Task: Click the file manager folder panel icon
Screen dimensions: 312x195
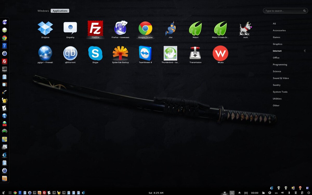Action: (x=263, y=193)
